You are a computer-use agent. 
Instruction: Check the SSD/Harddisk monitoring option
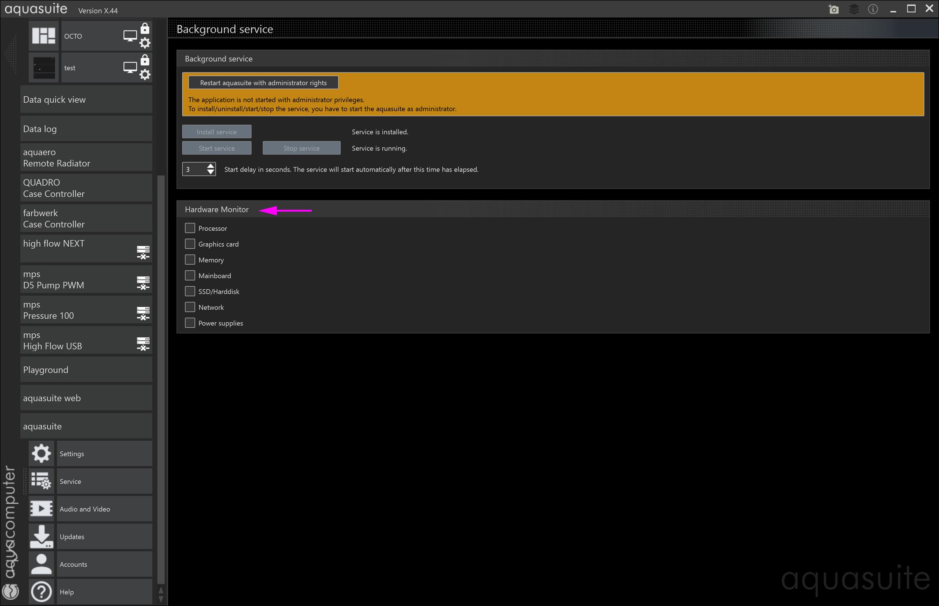pos(190,291)
